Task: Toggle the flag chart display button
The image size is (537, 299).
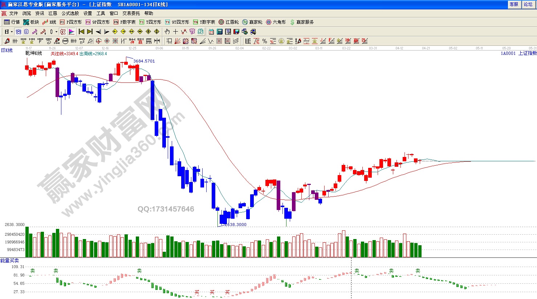Action: coord(72,32)
